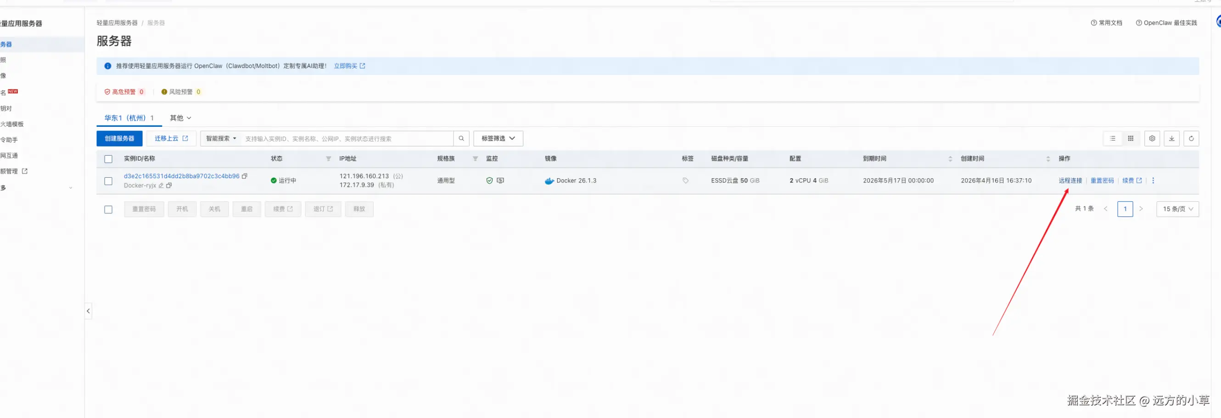Open instance d3e2c165531d4dd2b8ba9702c3c4bb96 details

tap(181, 176)
